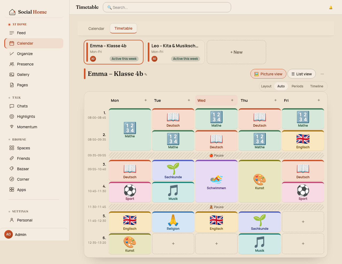This screenshot has width=342, height=264.
Task: Open Bazaar in the sidebar
Action: tap(34, 169)
